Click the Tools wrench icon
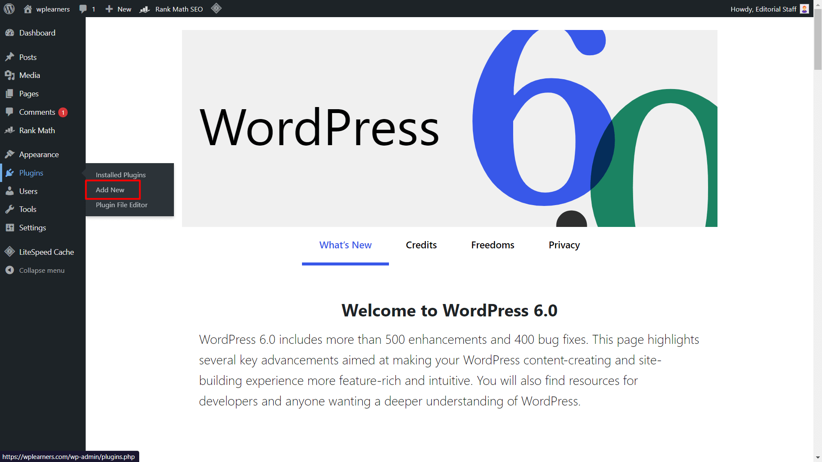The image size is (822, 462). (x=10, y=209)
